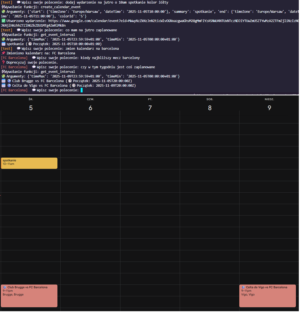
Task: Click red question mark icon before "Doprecyzuj"
Action: tap(3, 62)
